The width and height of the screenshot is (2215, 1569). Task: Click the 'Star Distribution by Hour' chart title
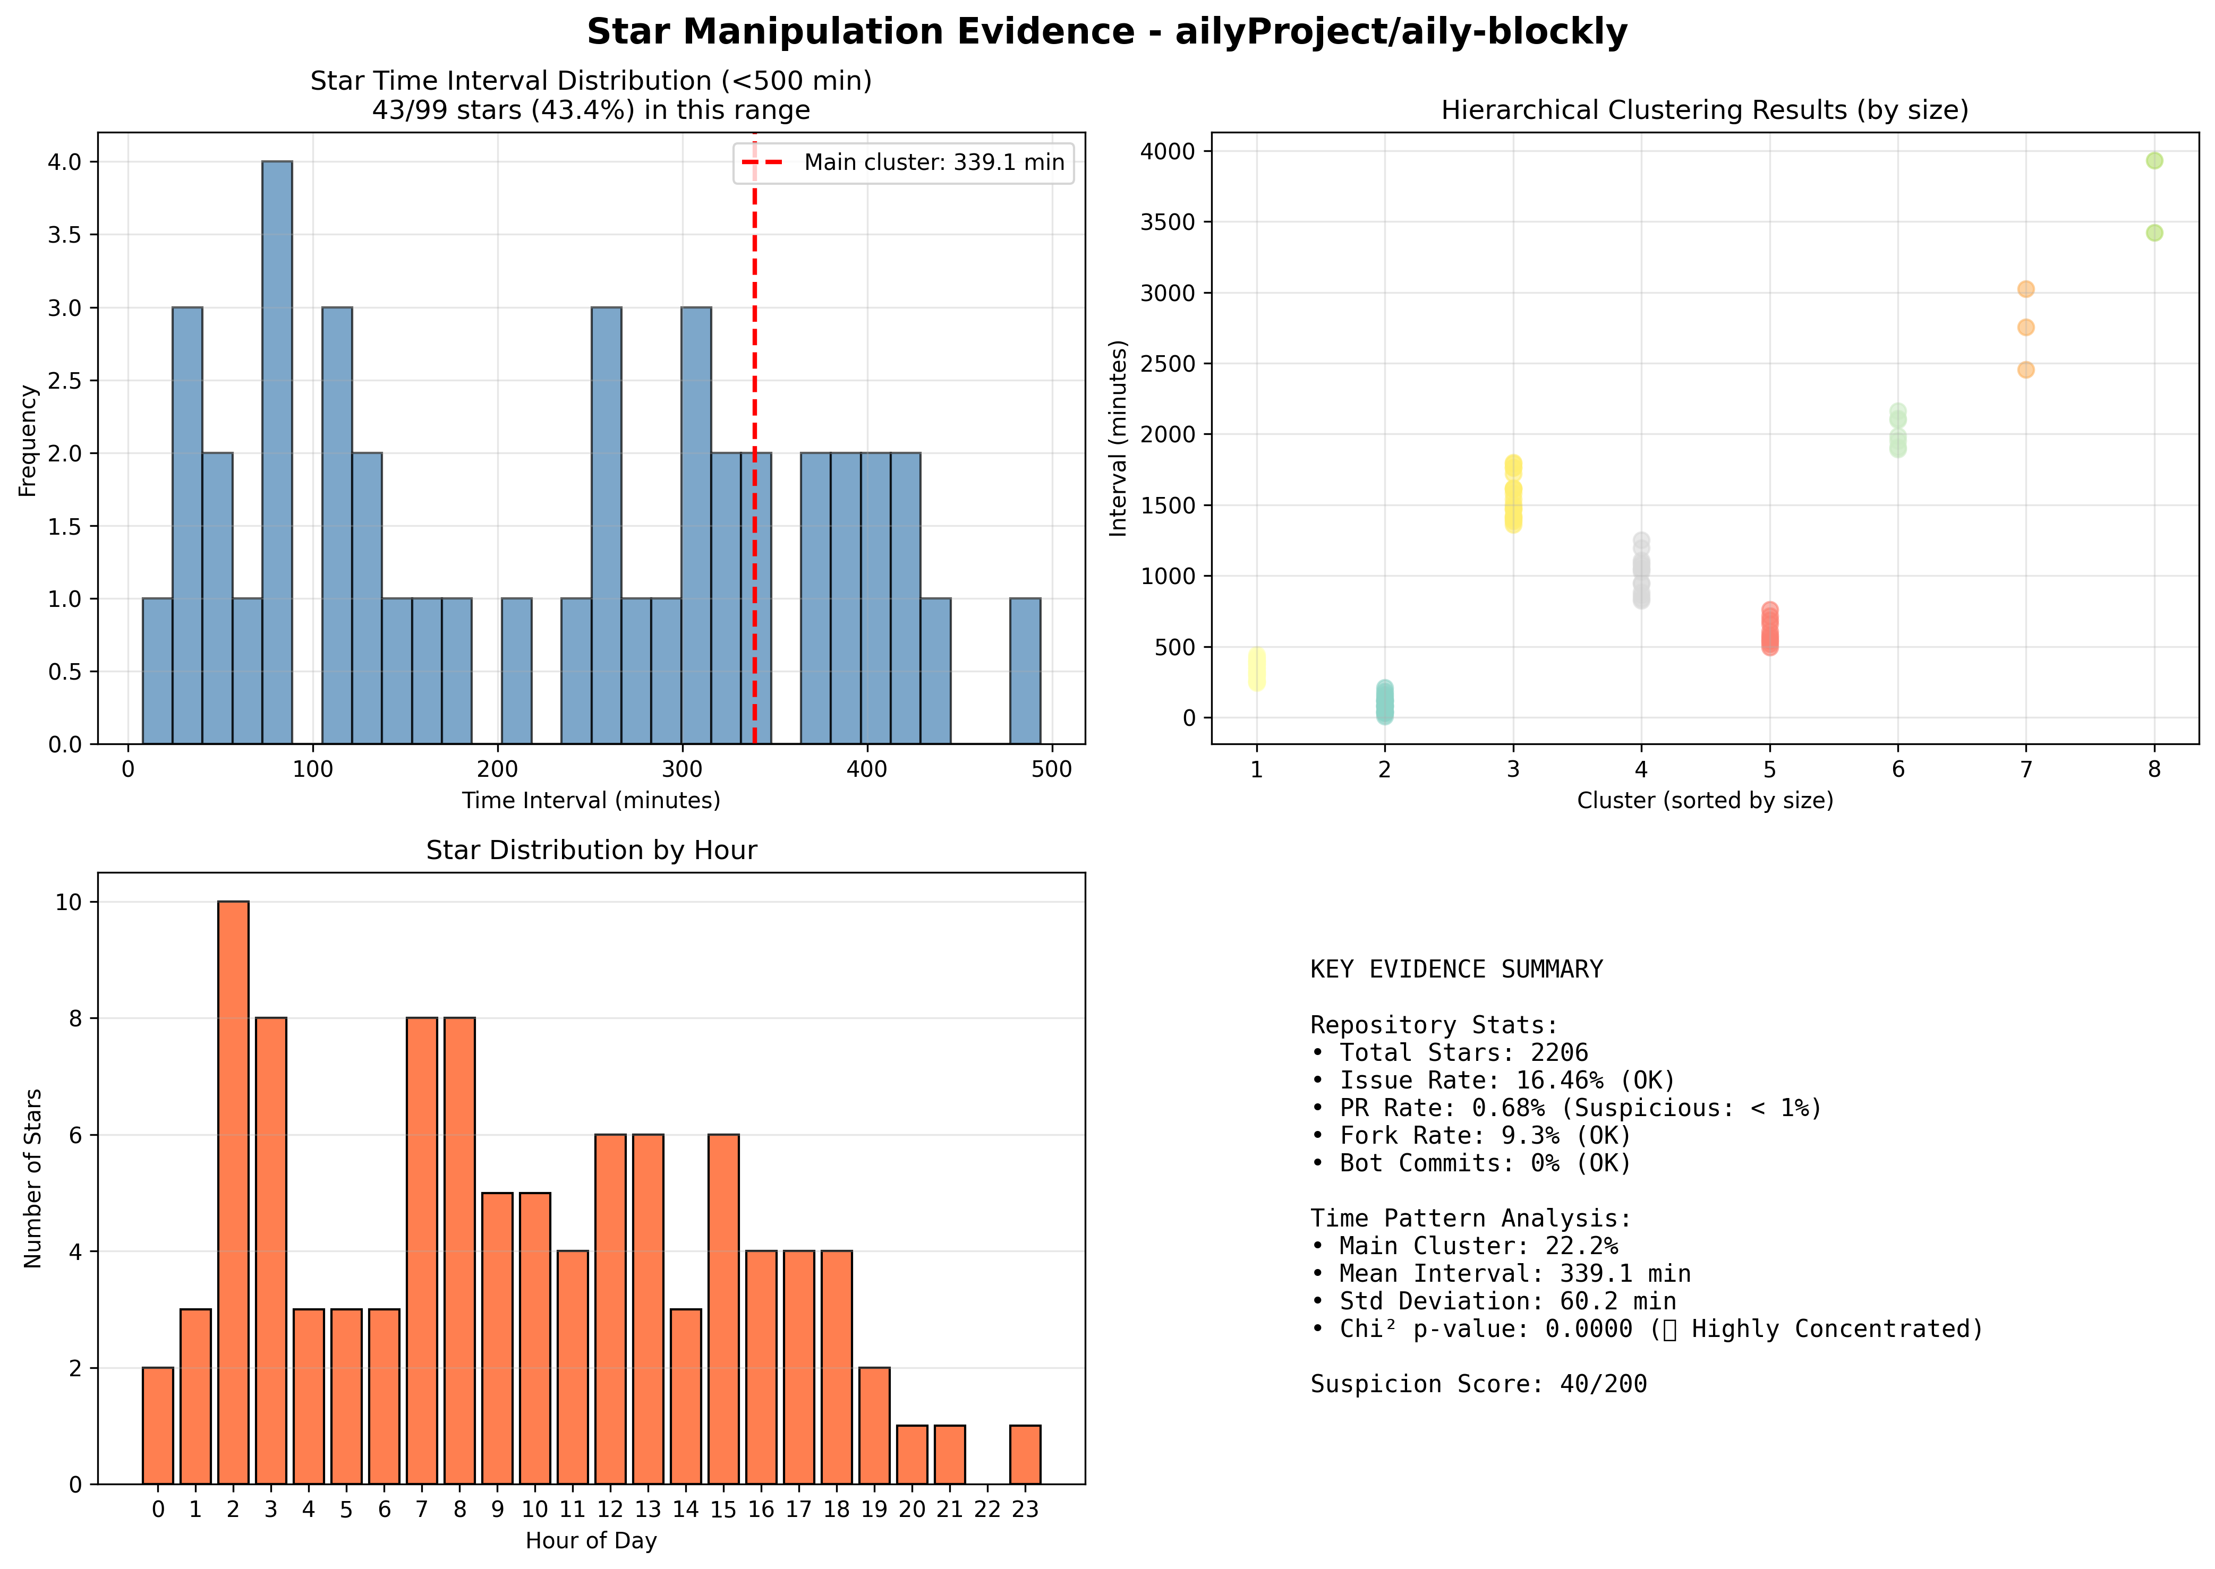591,850
